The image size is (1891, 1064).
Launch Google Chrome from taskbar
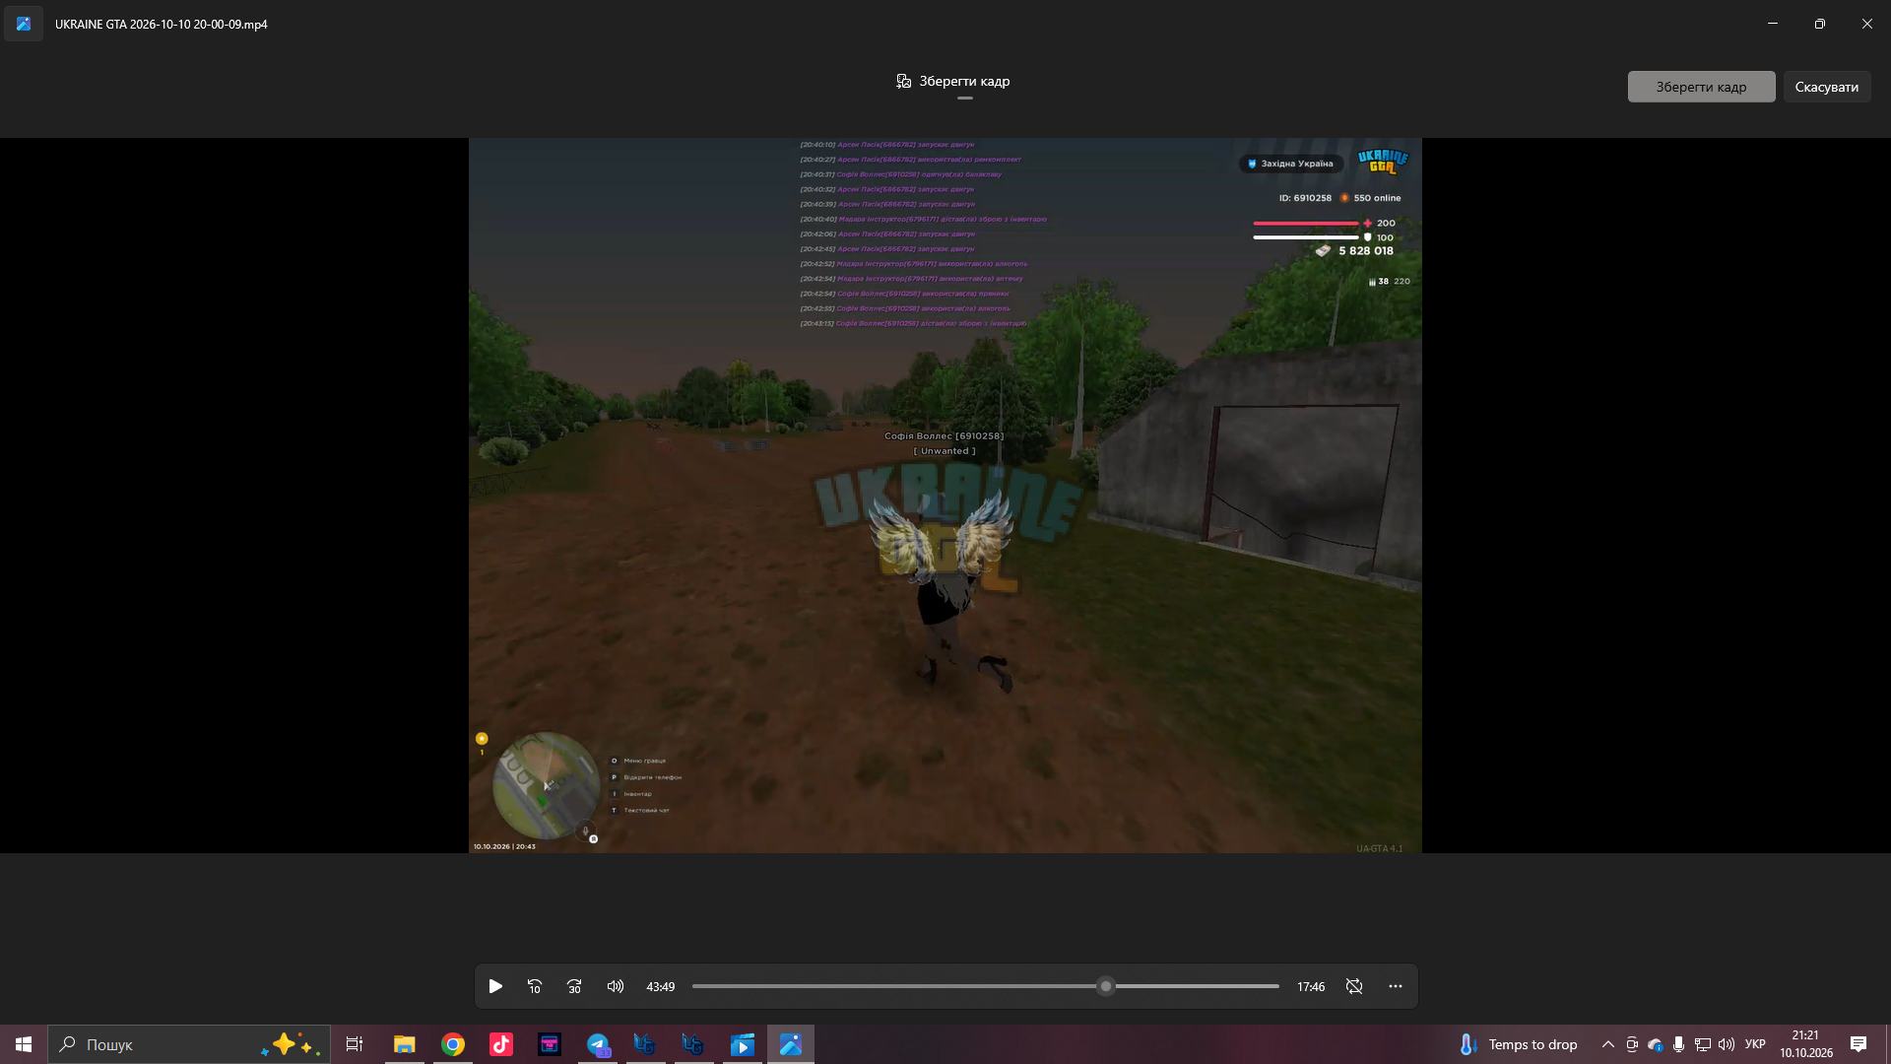(453, 1044)
